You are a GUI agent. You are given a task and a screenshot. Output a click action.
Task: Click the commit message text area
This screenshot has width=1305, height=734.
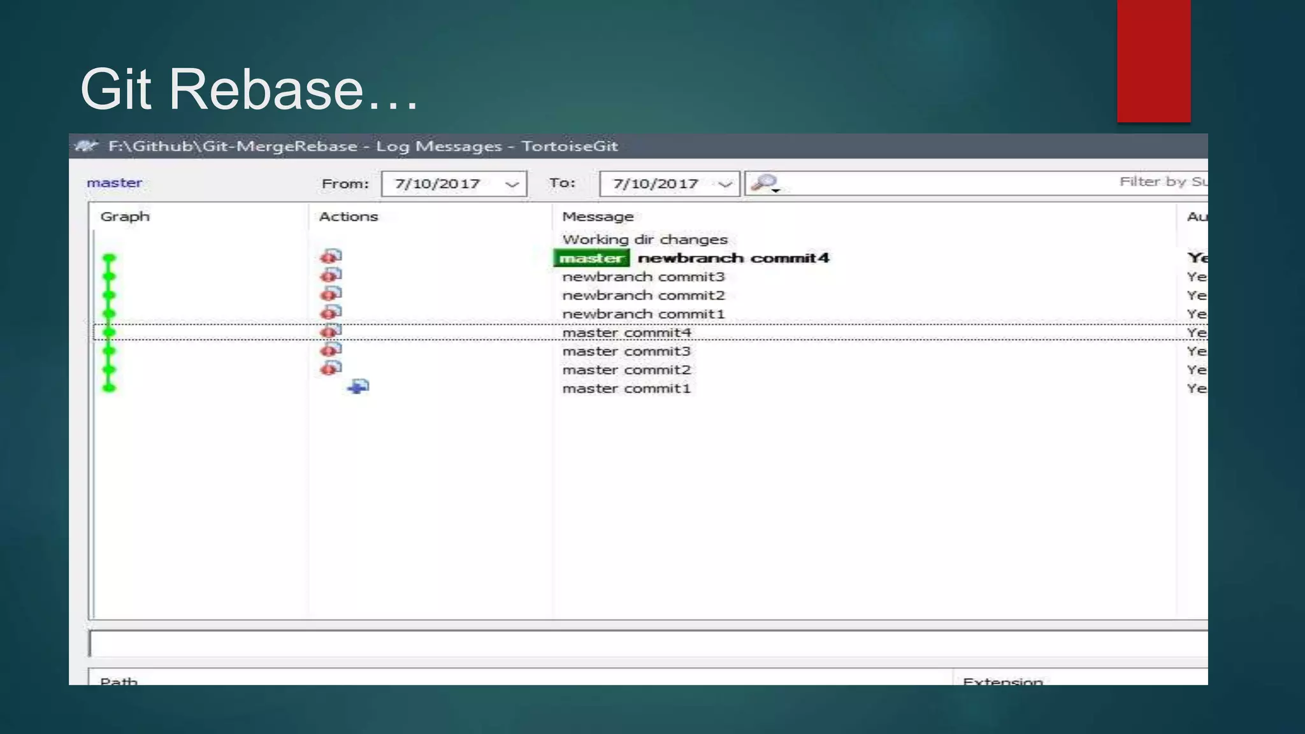[649, 644]
